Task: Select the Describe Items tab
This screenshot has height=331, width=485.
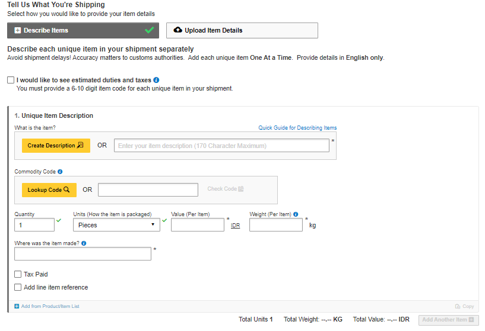Action: pos(83,31)
